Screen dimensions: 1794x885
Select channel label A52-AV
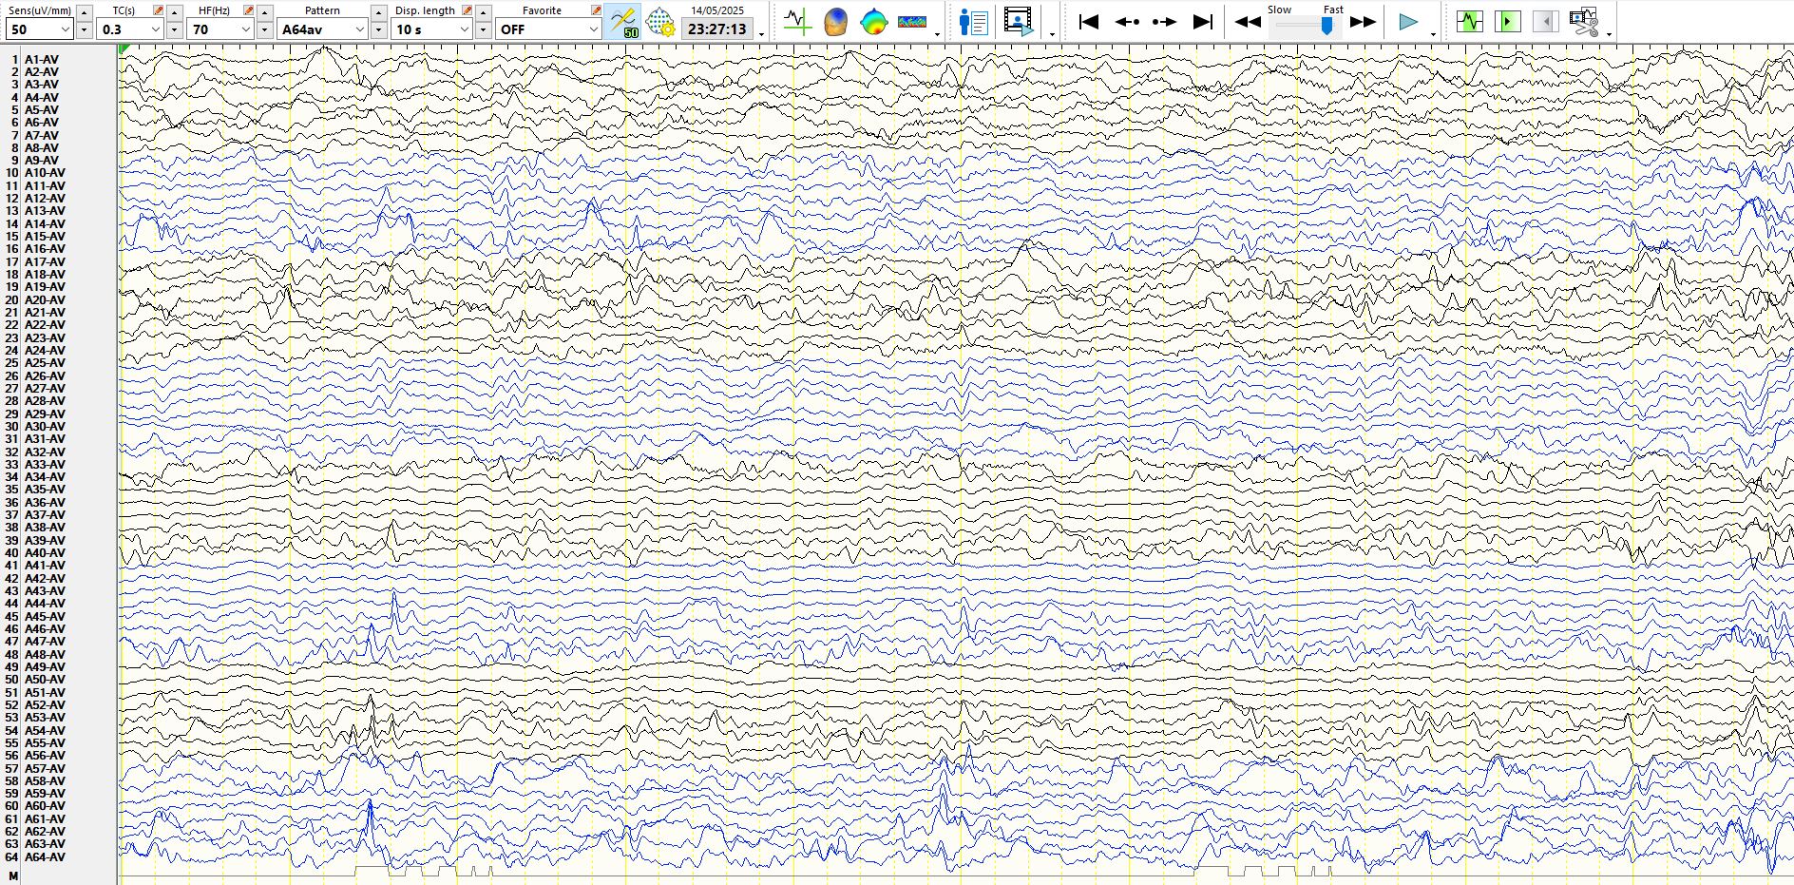45,705
